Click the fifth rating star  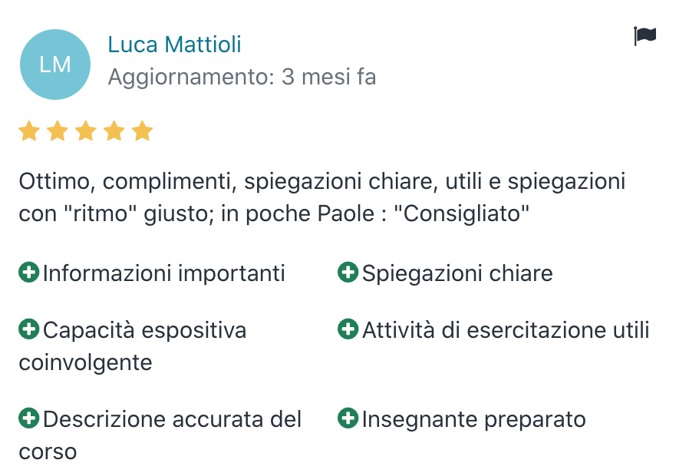tap(142, 131)
